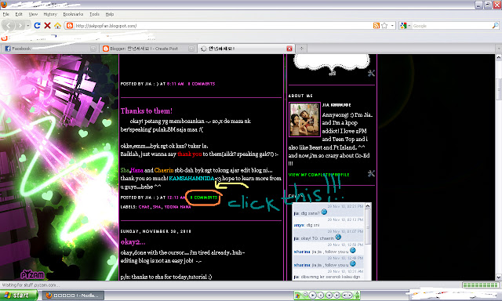
Task: Go to the browser home page icon
Action: pyautogui.click(x=57, y=26)
